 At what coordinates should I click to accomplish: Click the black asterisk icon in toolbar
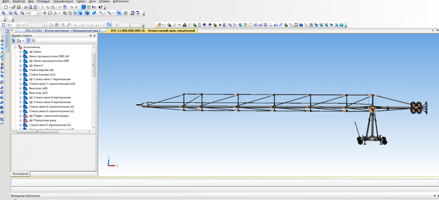tap(220, 25)
